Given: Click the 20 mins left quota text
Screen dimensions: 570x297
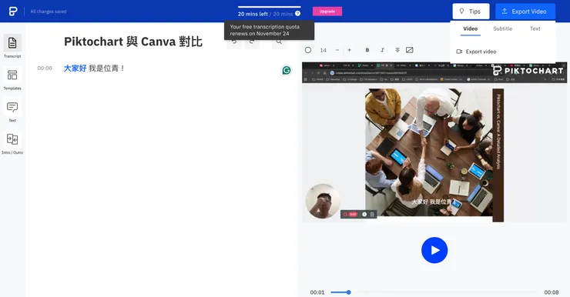Looking at the screenshot, I should click(x=253, y=14).
